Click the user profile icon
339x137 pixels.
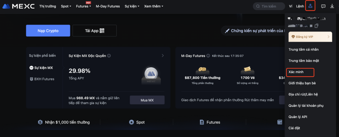pyautogui.click(x=310, y=6)
